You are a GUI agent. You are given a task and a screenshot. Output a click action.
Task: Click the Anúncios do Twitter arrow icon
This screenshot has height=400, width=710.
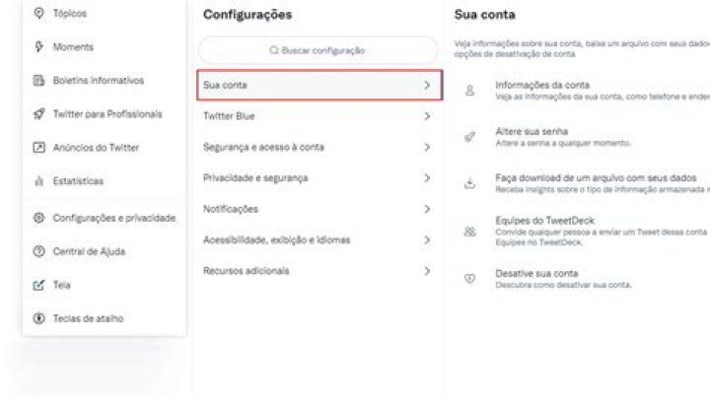(39, 148)
